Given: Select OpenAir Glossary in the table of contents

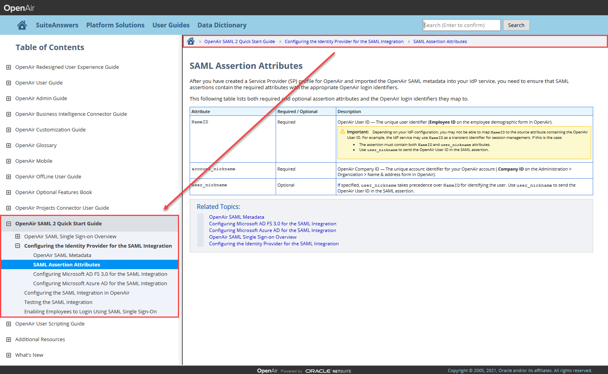Looking at the screenshot, I should (36, 146).
